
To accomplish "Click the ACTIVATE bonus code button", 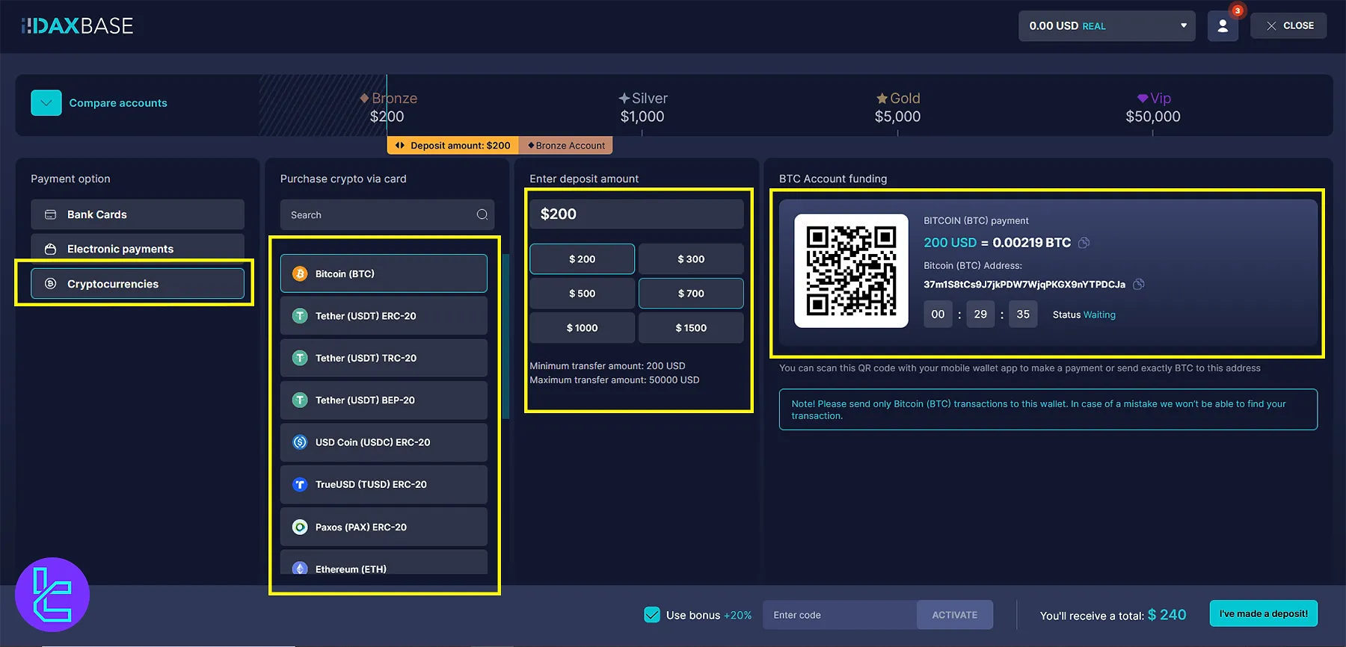I will pyautogui.click(x=955, y=615).
